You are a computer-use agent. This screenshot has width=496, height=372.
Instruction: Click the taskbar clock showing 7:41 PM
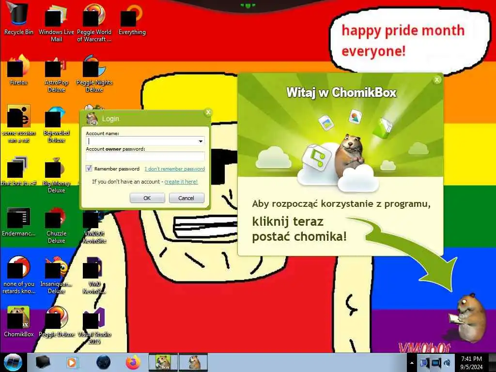coord(471,363)
